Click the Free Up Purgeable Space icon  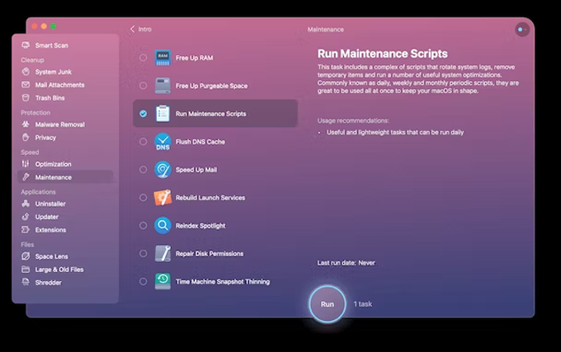click(163, 86)
